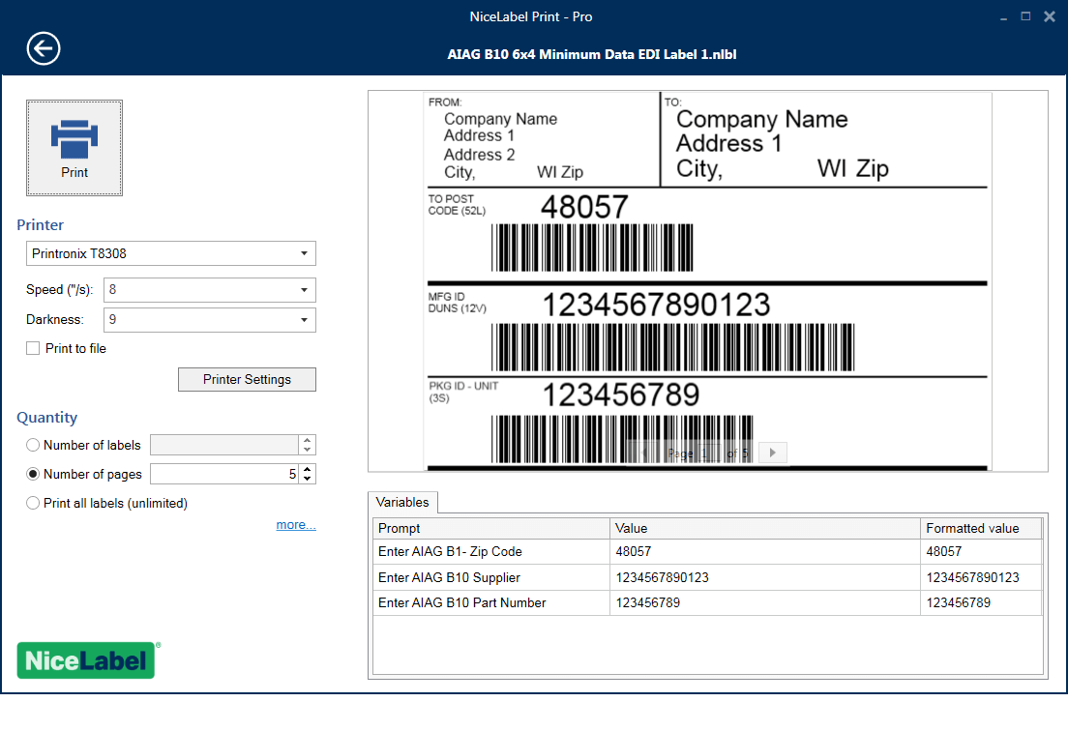Viewport: 1068px width, 731px height.
Task: Click the more... link under Quantity
Action: coord(295,524)
